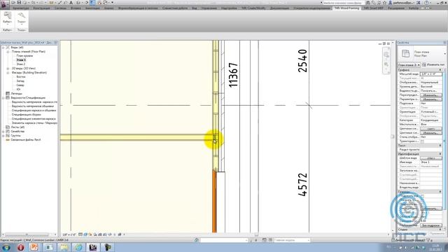Open the Совместная работа ribbon tab

[175, 8]
